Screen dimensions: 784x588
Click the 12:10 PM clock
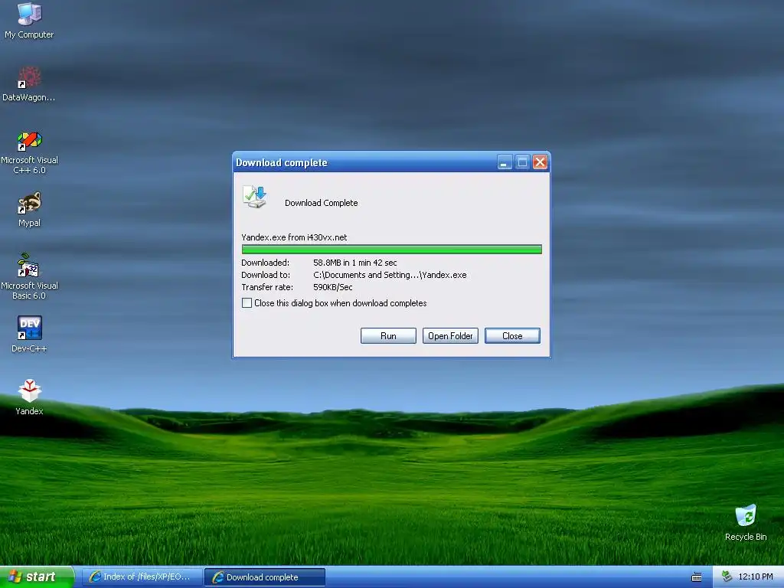click(x=755, y=577)
